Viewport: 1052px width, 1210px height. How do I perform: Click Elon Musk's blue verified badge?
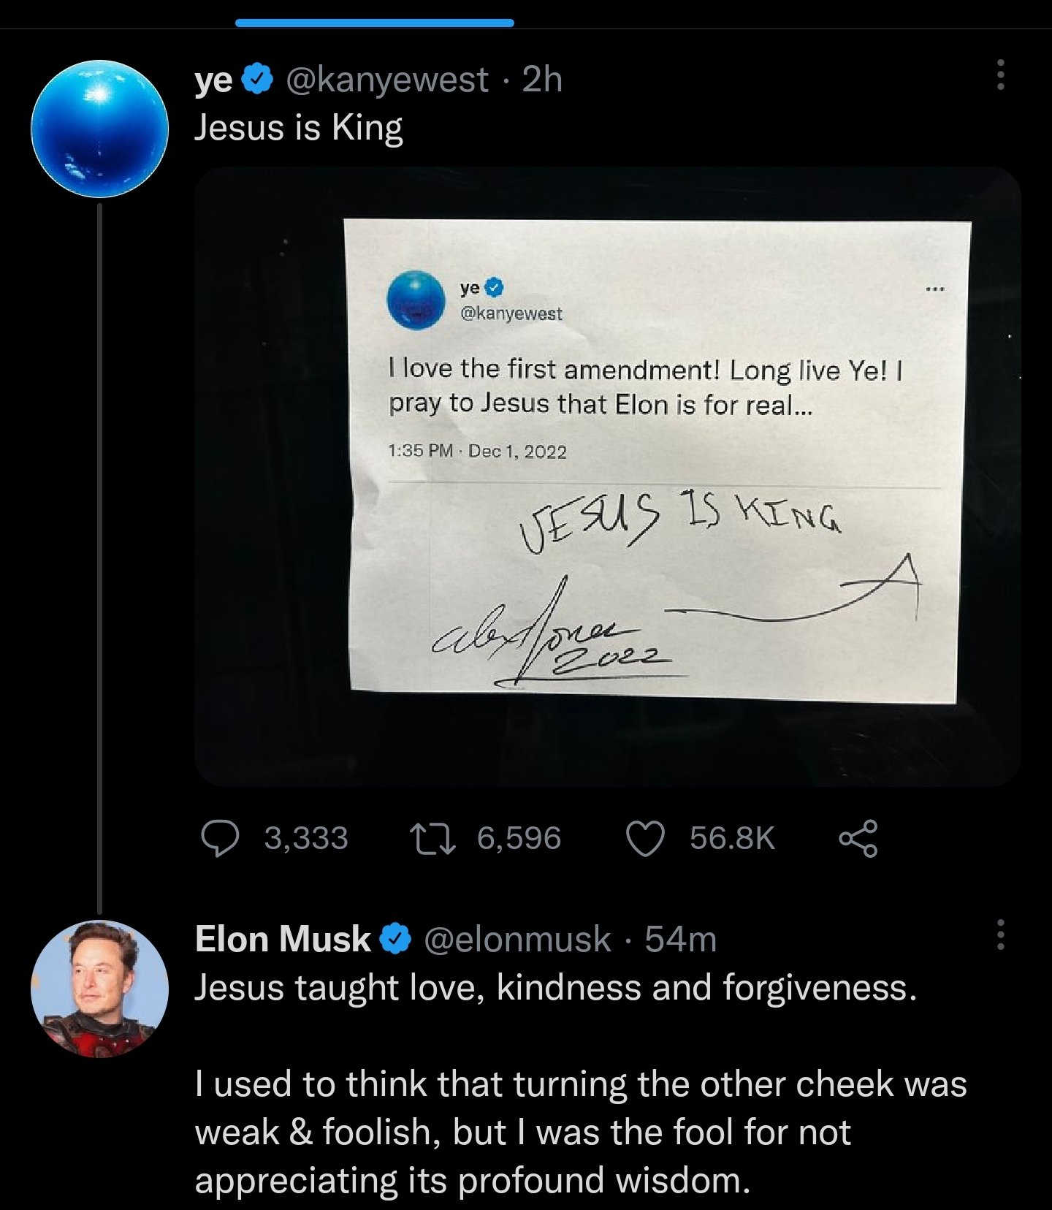pos(395,940)
